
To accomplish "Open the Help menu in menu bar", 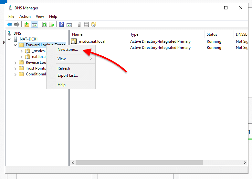I will pos(53,17).
